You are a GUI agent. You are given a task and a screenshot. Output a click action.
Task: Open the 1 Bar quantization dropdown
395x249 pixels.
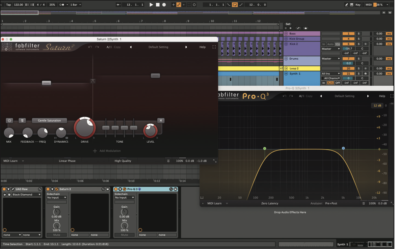pos(76,5)
